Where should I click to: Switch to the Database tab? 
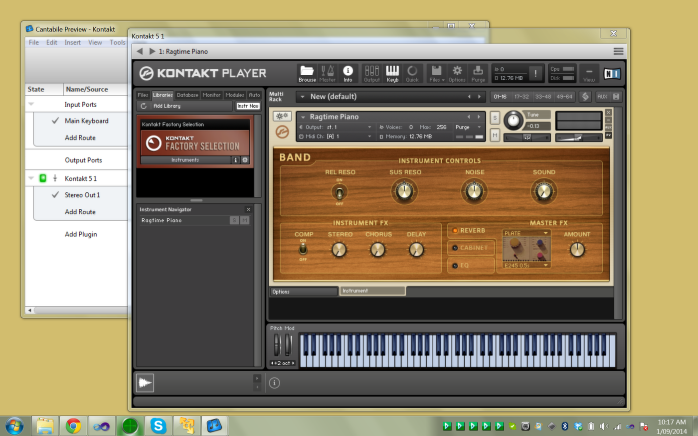tap(187, 95)
